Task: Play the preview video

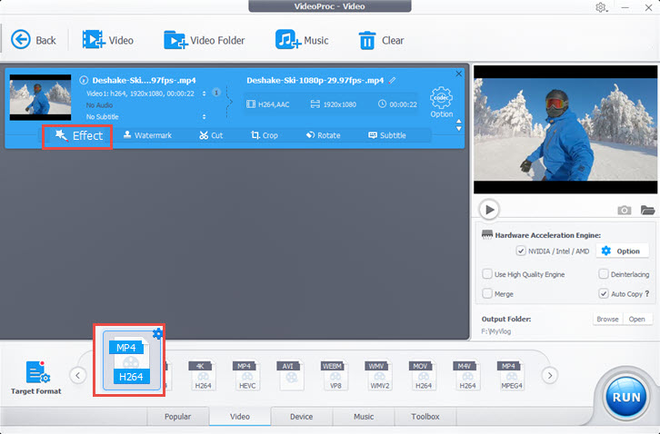Action: click(x=489, y=210)
